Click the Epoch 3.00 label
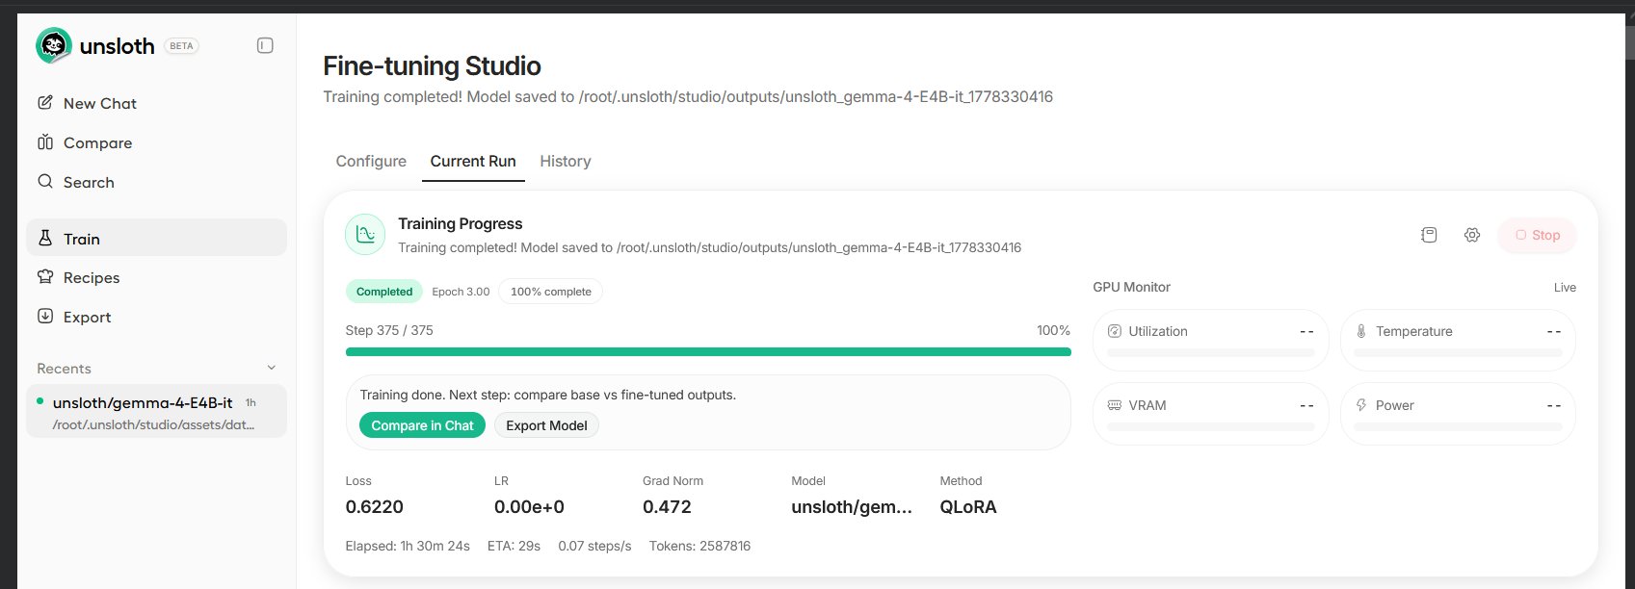1635x589 pixels. point(461,292)
